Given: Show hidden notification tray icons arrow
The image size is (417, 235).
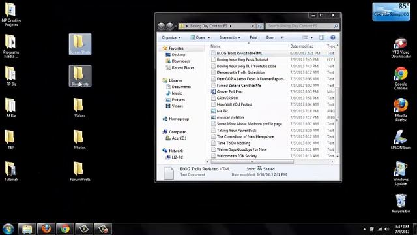Looking at the screenshot, I should point(364,229).
